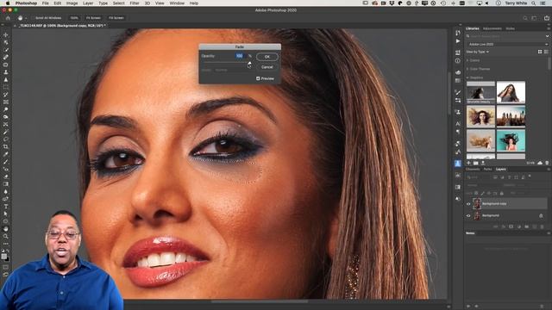The height and width of the screenshot is (310, 552).
Task: Select teal background woman library thumbnail
Action: (511, 140)
